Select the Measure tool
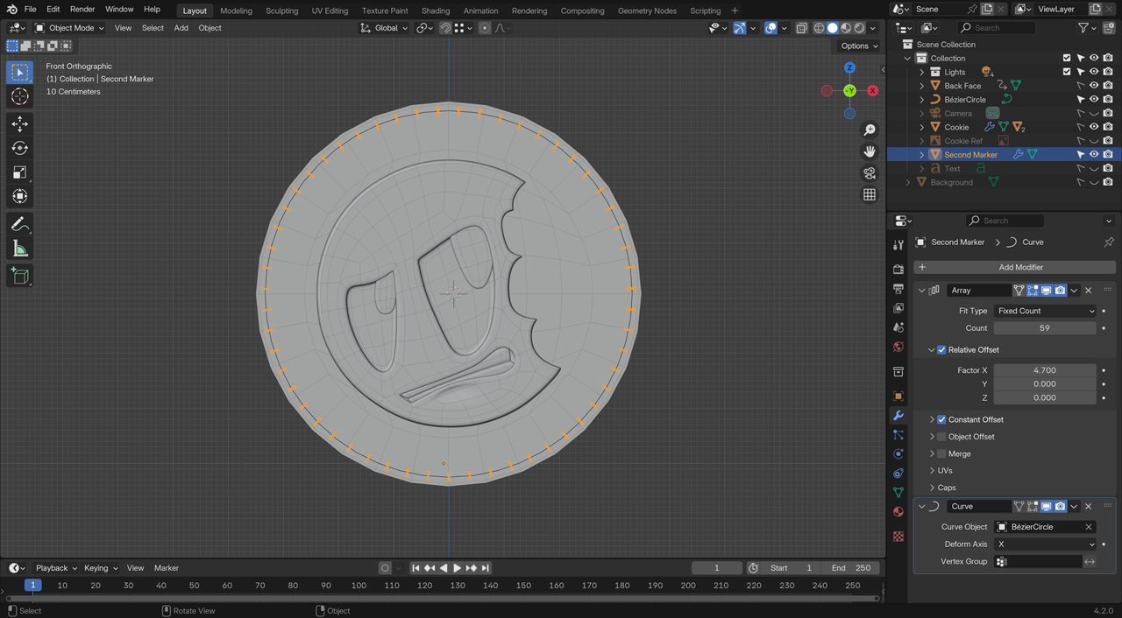Viewport: 1122px width, 618px height. pyautogui.click(x=19, y=249)
